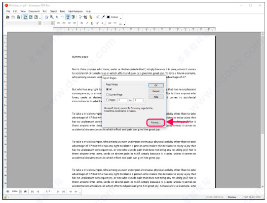Click the Format... button
The width and height of the screenshot is (267, 203).
pos(155,122)
